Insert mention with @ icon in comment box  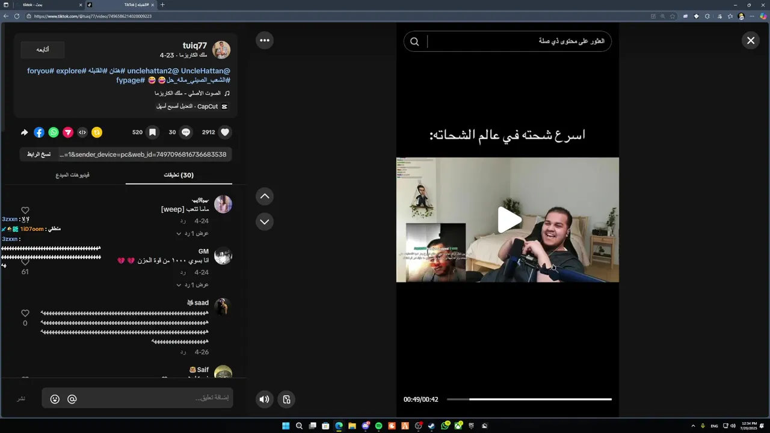(x=72, y=399)
